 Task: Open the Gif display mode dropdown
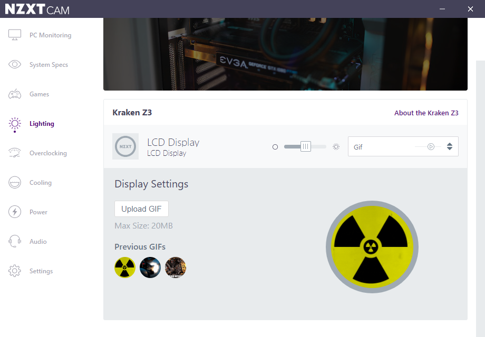[x=403, y=146]
